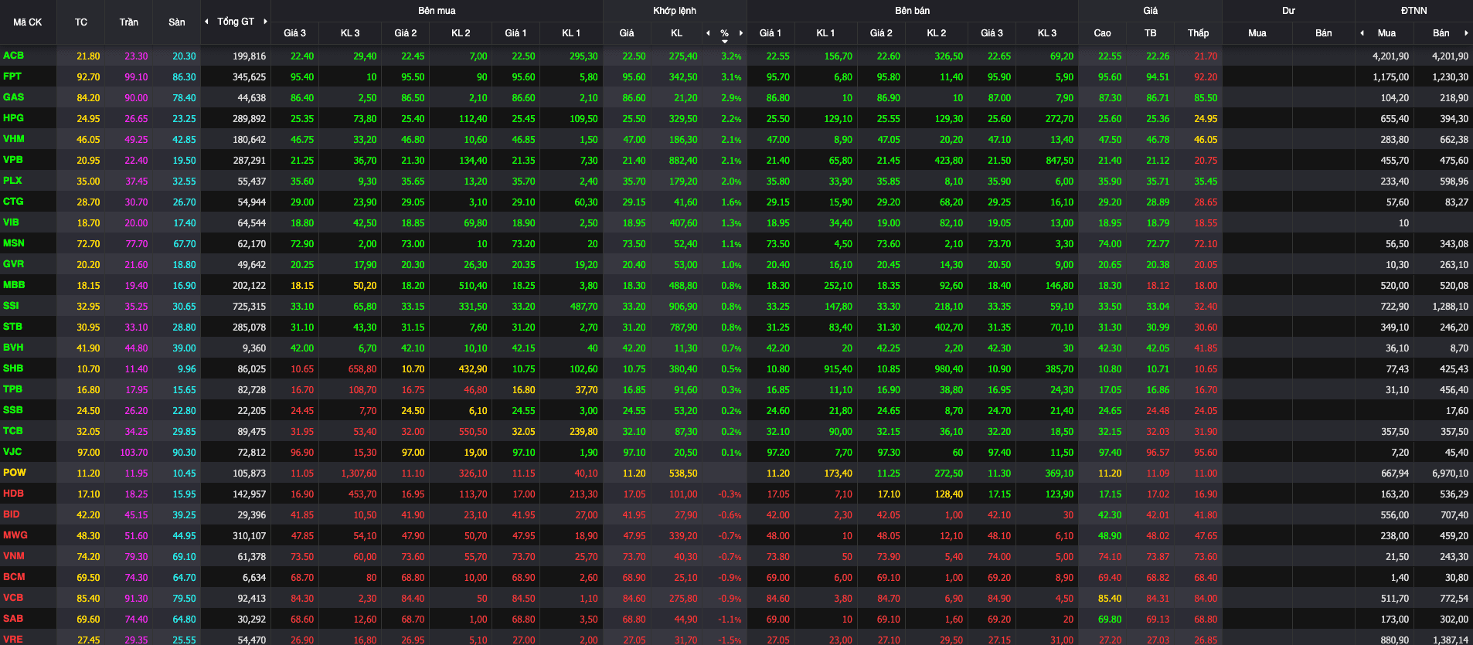Select the PLX ticker

pos(12,181)
